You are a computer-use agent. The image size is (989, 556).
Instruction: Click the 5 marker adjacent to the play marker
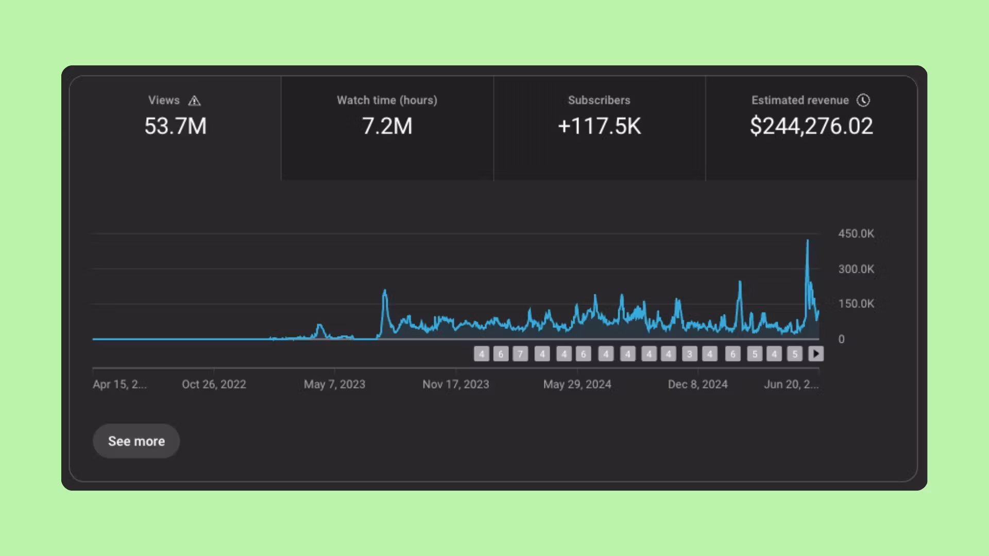tap(795, 354)
